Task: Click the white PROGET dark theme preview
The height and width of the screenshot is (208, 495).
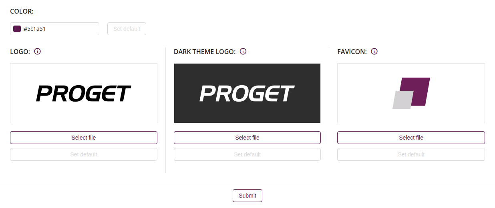Action: 247,93
